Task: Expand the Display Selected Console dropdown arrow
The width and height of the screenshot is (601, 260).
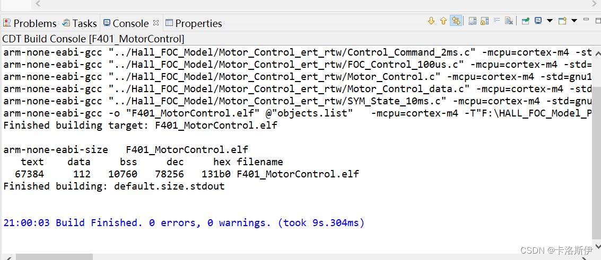Action: (550, 21)
